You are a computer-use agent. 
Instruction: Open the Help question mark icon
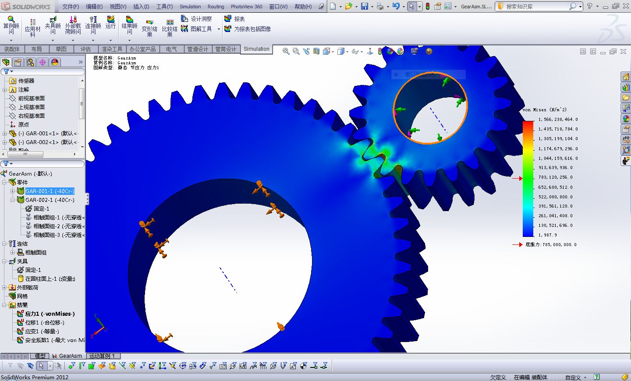coord(590,6)
